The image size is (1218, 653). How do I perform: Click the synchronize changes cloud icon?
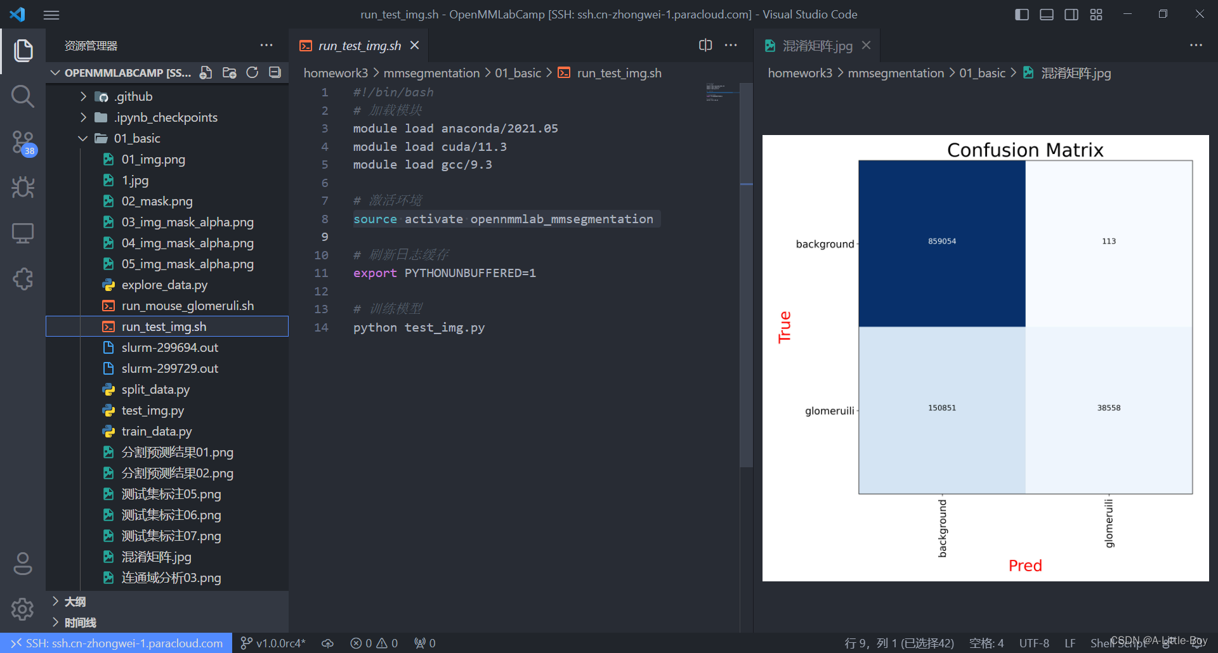coord(327,643)
